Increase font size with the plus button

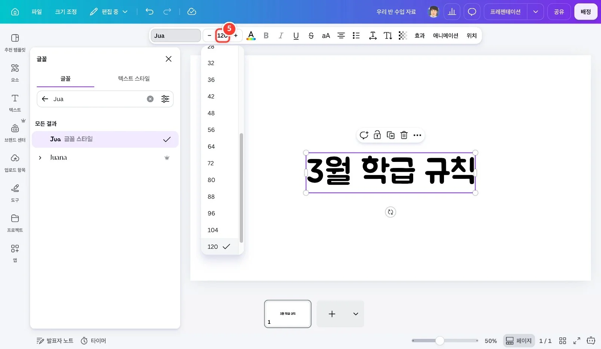coord(236,36)
